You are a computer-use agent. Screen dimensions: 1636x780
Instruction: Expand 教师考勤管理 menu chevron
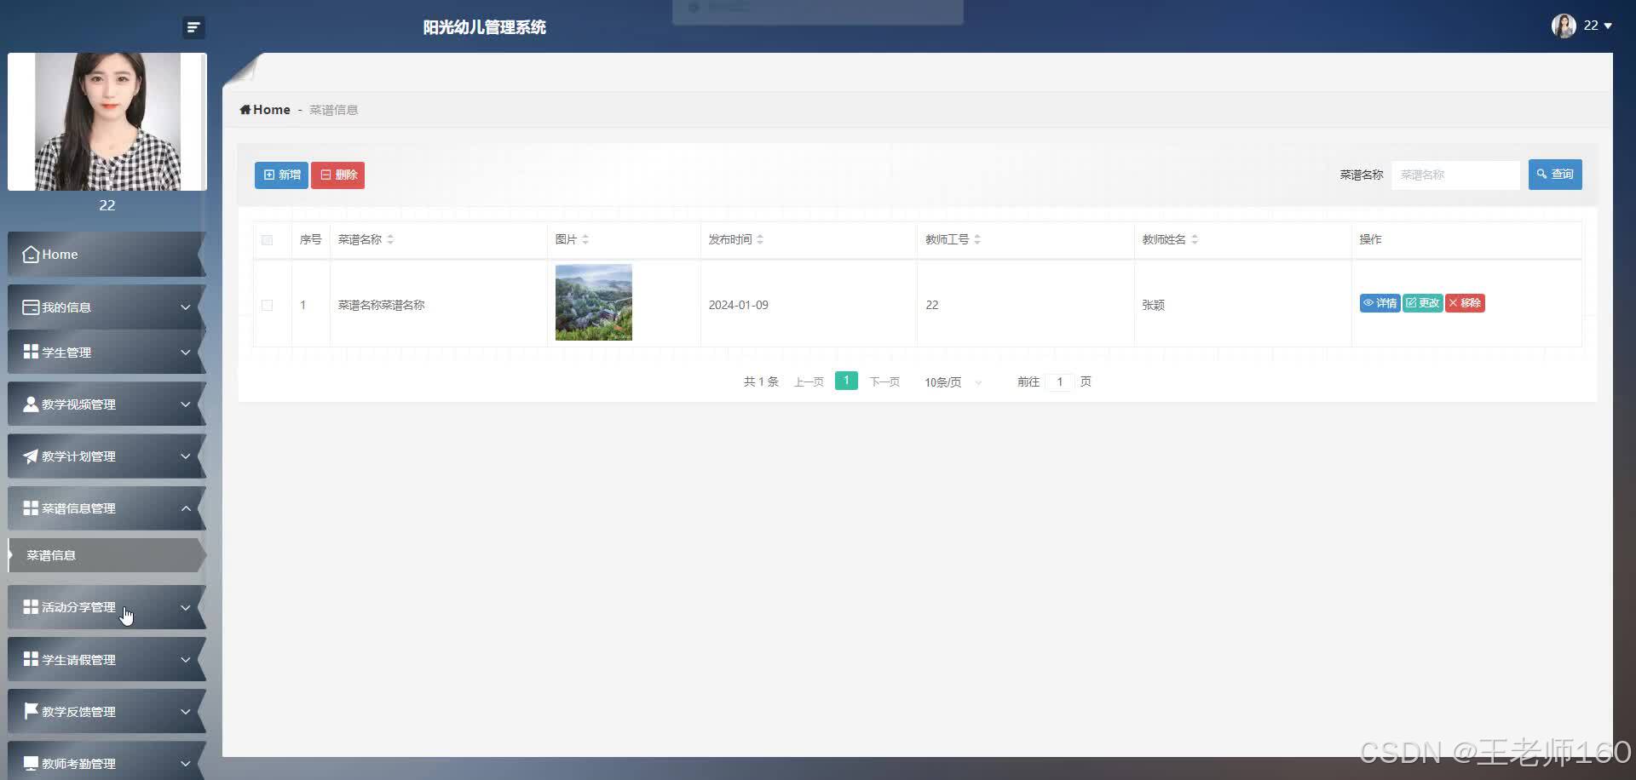(x=186, y=763)
